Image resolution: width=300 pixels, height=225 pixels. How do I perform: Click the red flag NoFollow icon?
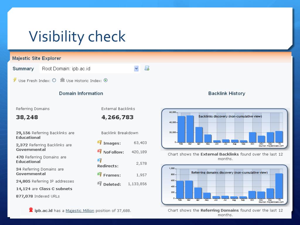(x=99, y=151)
